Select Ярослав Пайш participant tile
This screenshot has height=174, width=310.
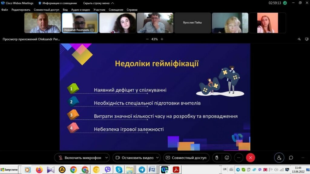tap(192, 23)
